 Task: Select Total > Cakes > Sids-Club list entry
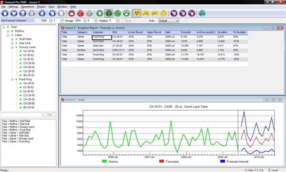point(15,135)
